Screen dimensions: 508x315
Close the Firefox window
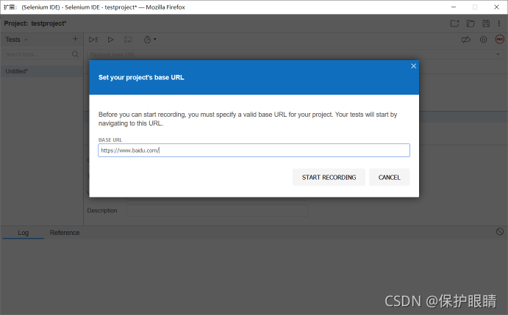496,7
